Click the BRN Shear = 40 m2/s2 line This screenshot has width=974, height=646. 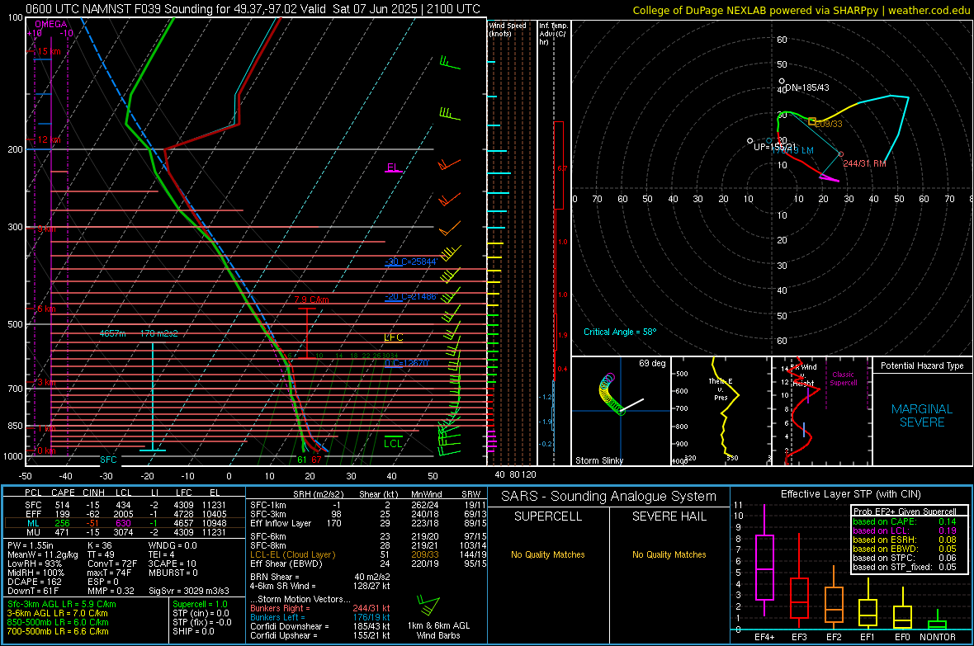pyautogui.click(x=320, y=577)
